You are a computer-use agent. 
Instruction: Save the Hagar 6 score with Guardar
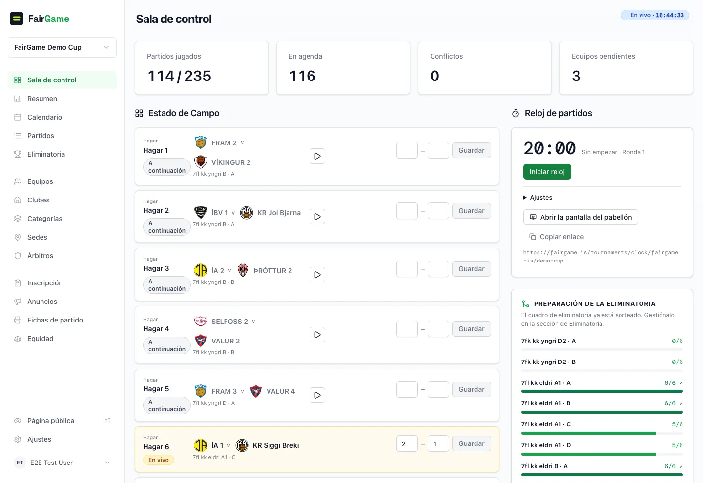coord(472,443)
